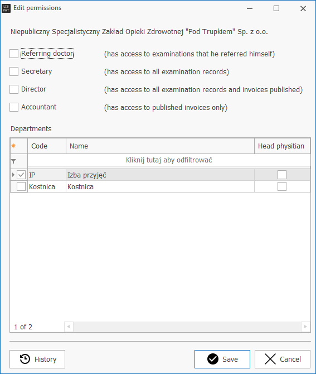Click the filter funnel icon
Image resolution: width=316 pixels, height=374 pixels.
(13, 161)
